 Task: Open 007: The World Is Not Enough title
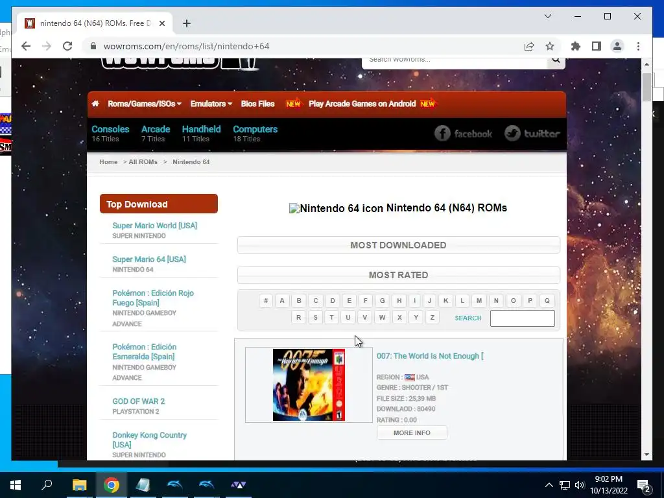pyautogui.click(x=430, y=356)
